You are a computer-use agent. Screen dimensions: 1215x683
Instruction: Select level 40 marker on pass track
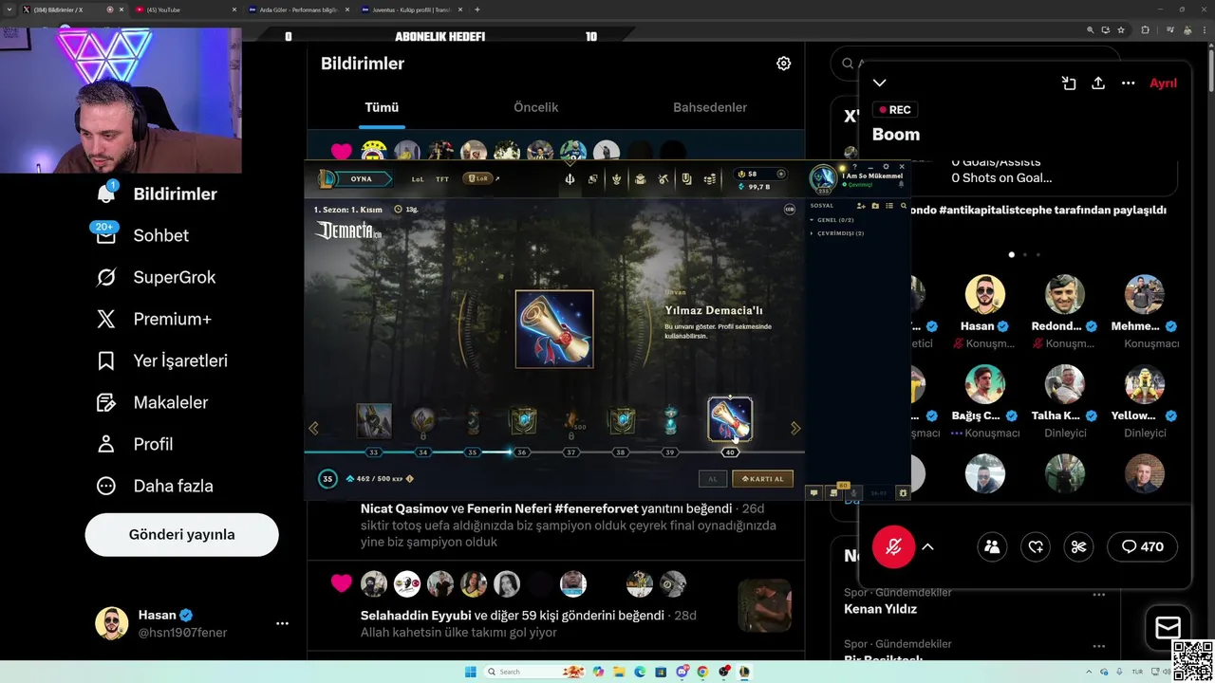click(730, 452)
